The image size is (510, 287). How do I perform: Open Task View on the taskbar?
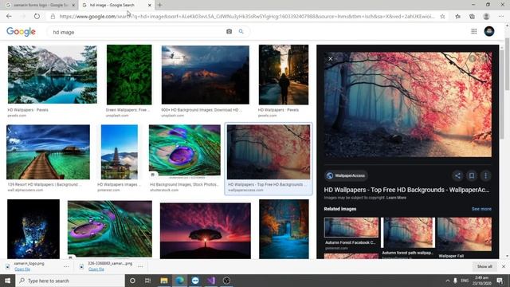(147, 281)
